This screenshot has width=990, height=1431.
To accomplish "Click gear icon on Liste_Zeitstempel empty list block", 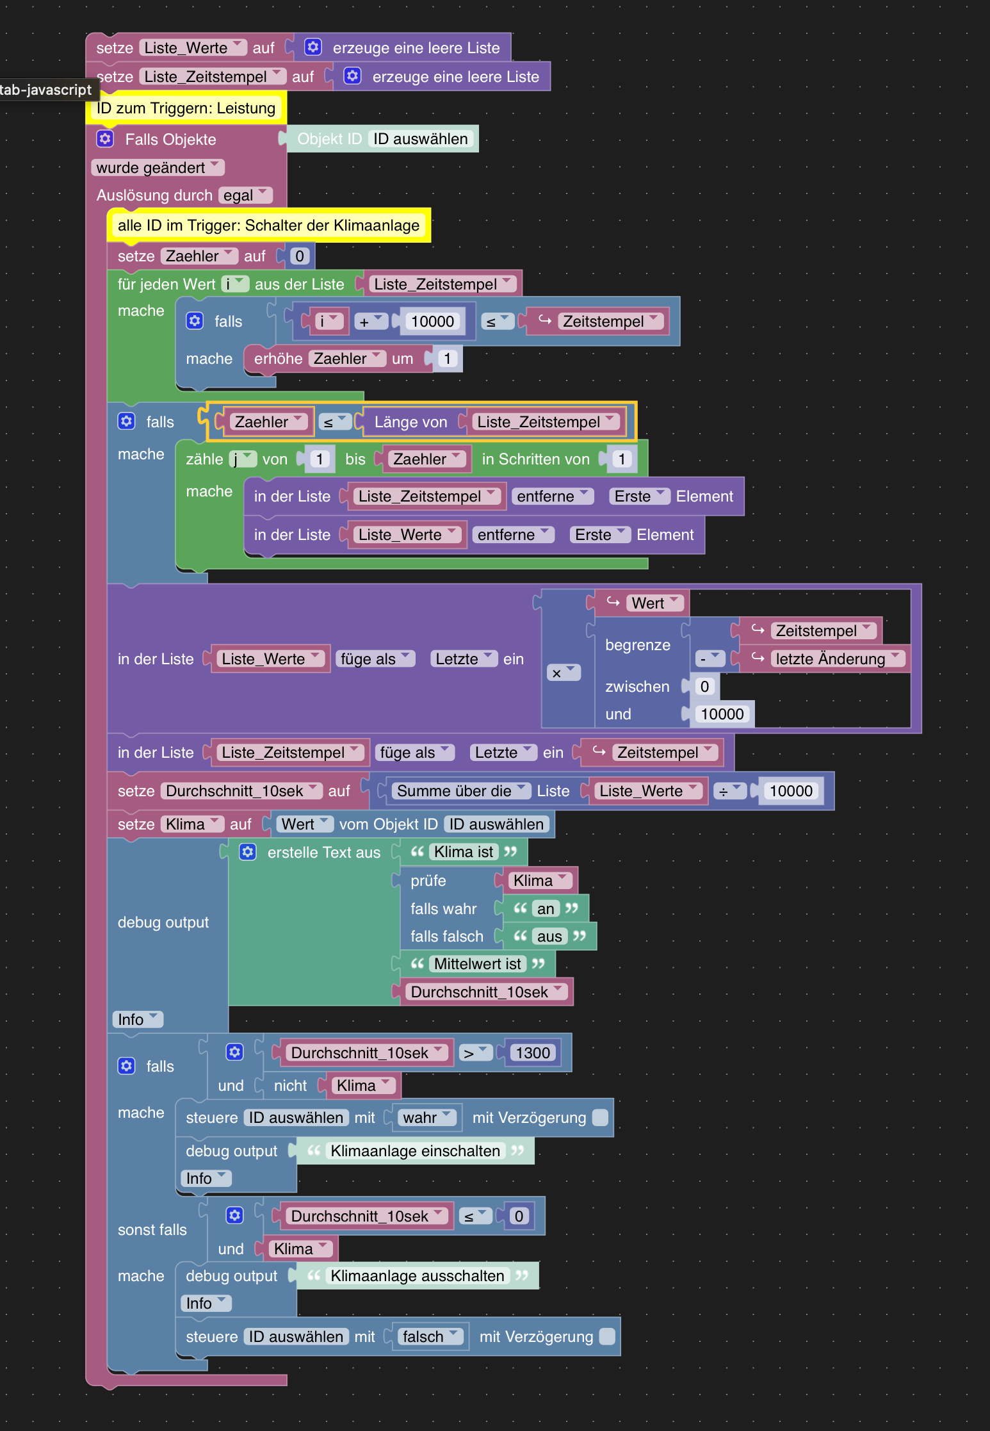I will click(x=352, y=76).
